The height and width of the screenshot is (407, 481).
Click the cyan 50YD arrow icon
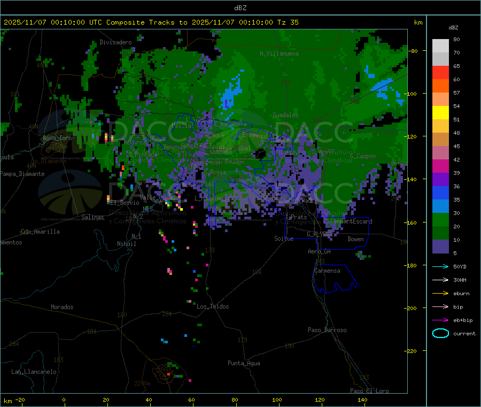pyautogui.click(x=440, y=266)
